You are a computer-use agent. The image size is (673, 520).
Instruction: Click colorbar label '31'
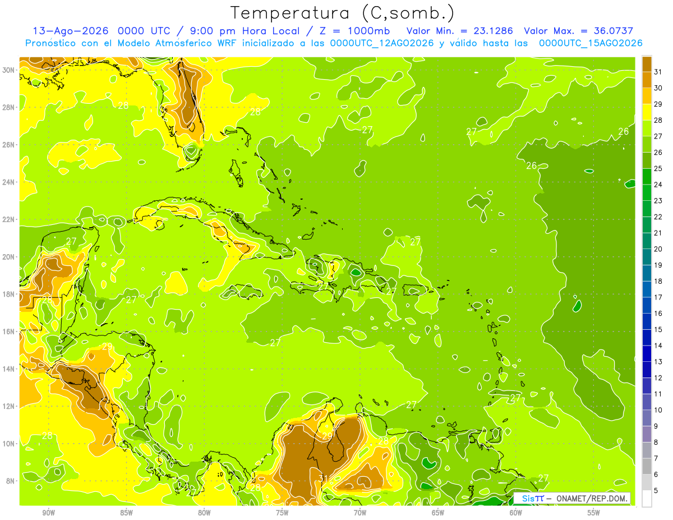658,72
